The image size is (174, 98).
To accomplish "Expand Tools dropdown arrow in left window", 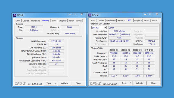I will coord(55,83).
